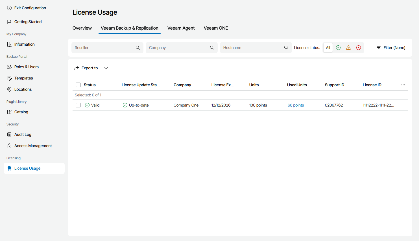Click the Audit Log list icon
This screenshot has height=241, width=419.
(x=9, y=134)
